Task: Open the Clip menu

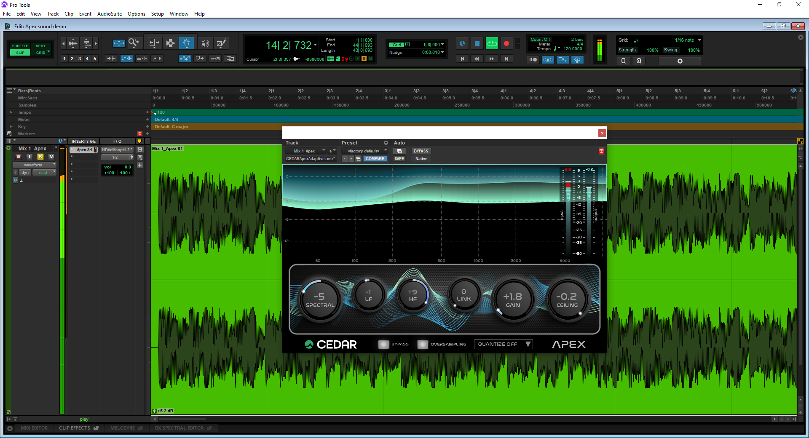Action: 69,14
